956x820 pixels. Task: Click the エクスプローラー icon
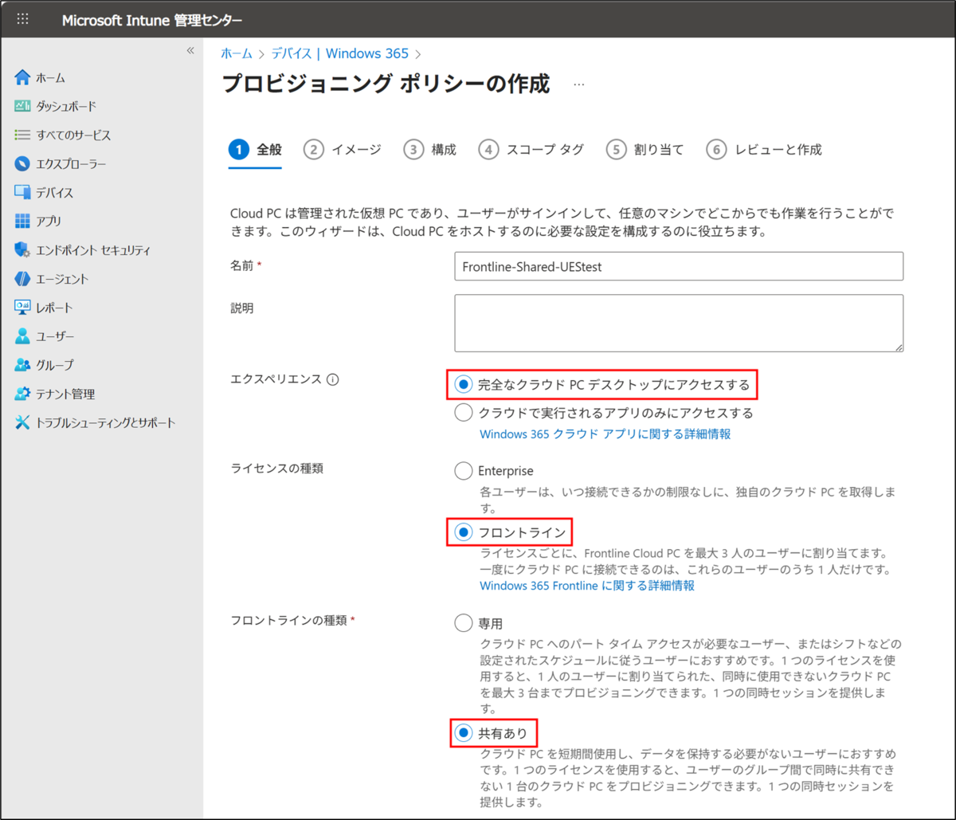[22, 164]
